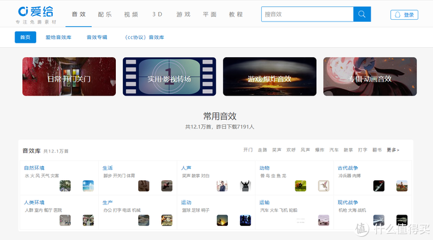Open the 日常·开门关门 banner
This screenshot has width=433, height=240.
(x=69, y=76)
